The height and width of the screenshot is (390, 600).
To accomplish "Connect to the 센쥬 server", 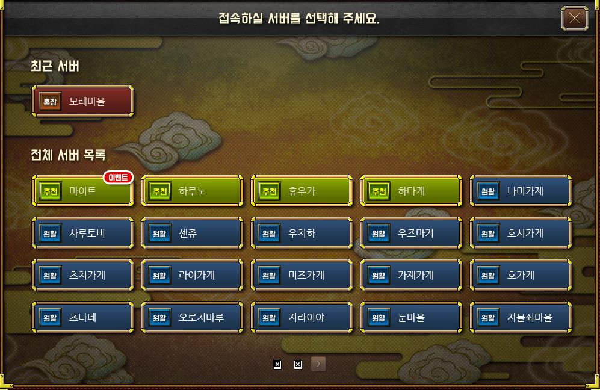I will click(192, 233).
